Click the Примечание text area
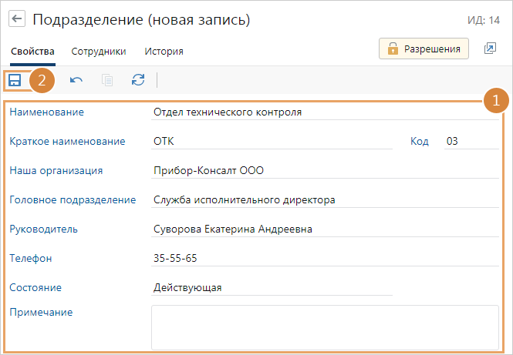This screenshot has height=355, width=513. [x=324, y=327]
